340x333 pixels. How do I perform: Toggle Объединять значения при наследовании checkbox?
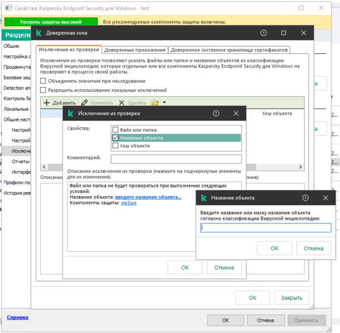[x=44, y=81]
